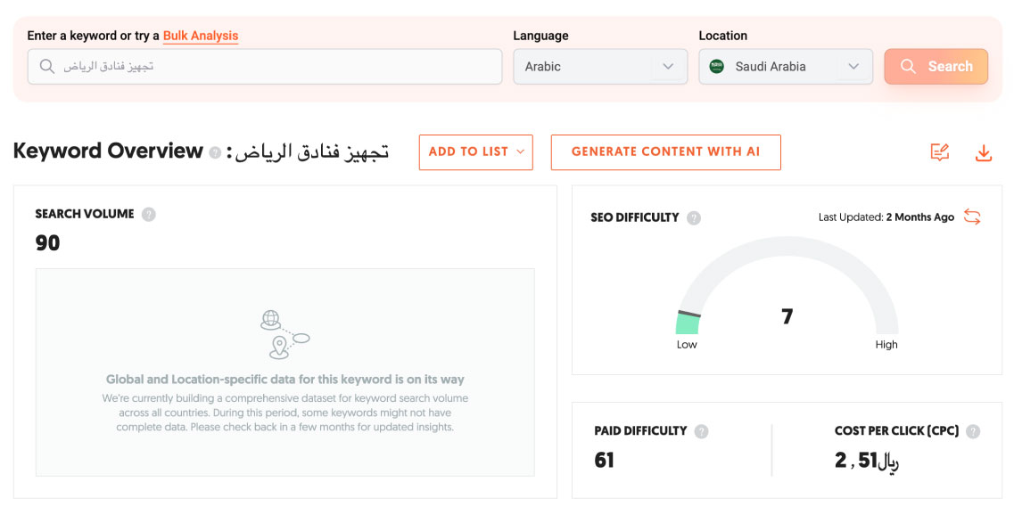Click the magnifier icon in keyword field
Image resolution: width=1014 pixels, height=515 pixels.
[47, 67]
